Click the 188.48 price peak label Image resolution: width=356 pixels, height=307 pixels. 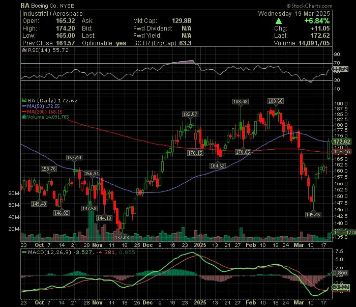point(241,102)
